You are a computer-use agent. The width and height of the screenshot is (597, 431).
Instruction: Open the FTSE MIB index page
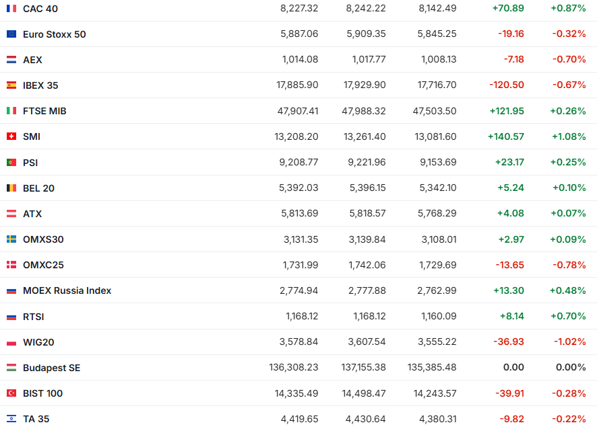click(x=44, y=111)
